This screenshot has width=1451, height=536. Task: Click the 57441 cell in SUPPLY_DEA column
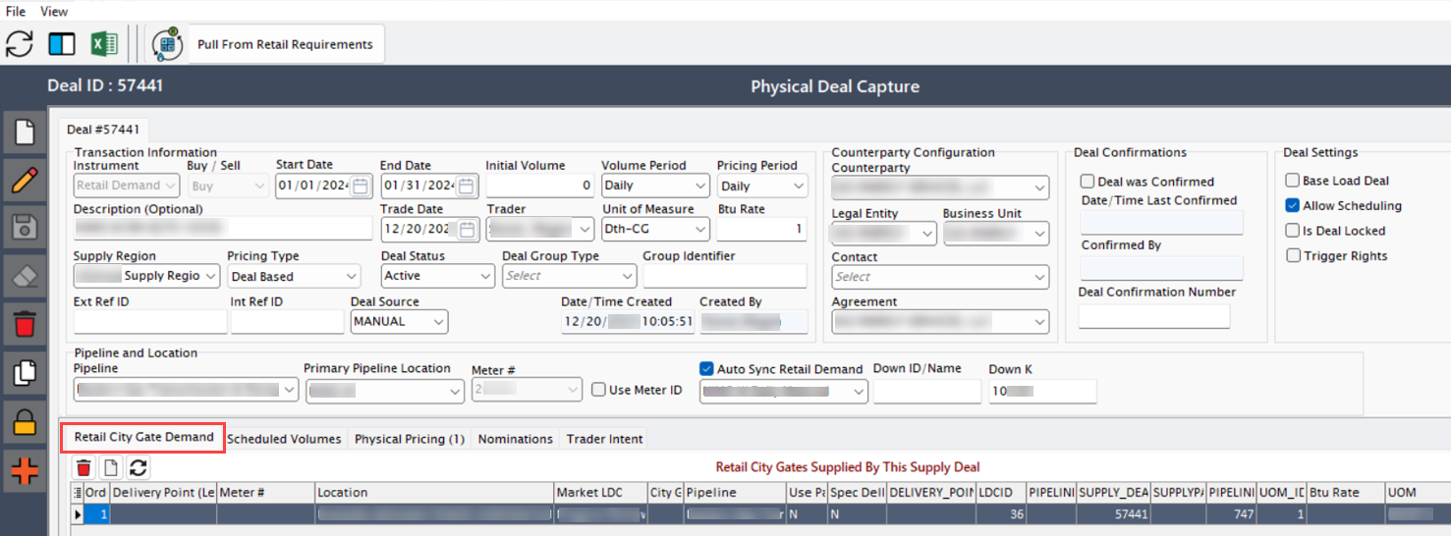click(x=1113, y=514)
